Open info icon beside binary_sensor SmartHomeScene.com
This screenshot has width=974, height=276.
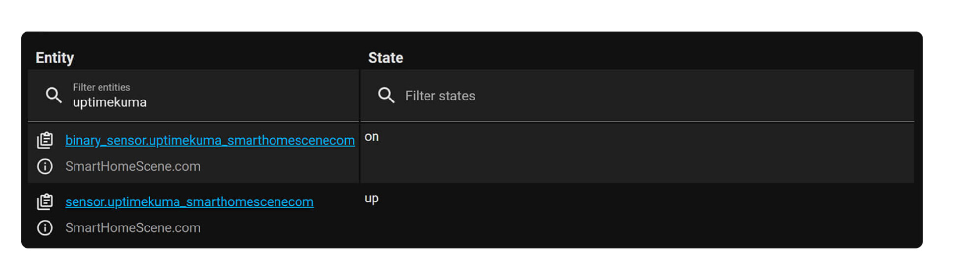pos(45,166)
